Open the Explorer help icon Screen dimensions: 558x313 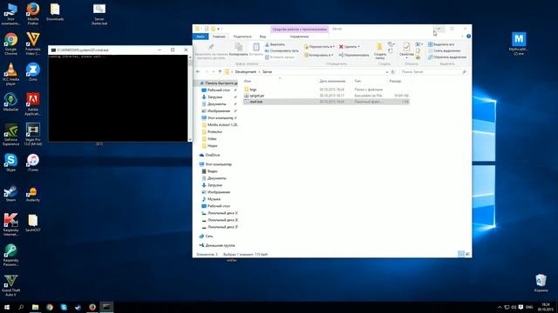click(469, 37)
